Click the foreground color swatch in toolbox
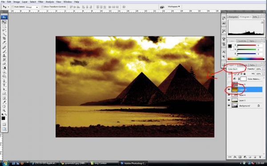 3,118
